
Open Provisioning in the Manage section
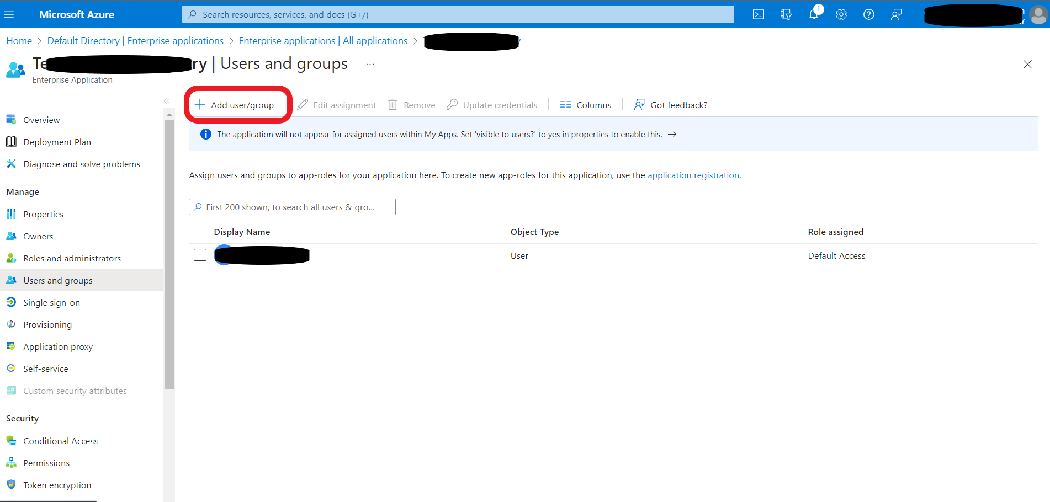[47, 324]
